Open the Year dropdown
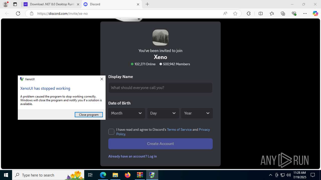This screenshot has width=321, height=180. coord(197,113)
